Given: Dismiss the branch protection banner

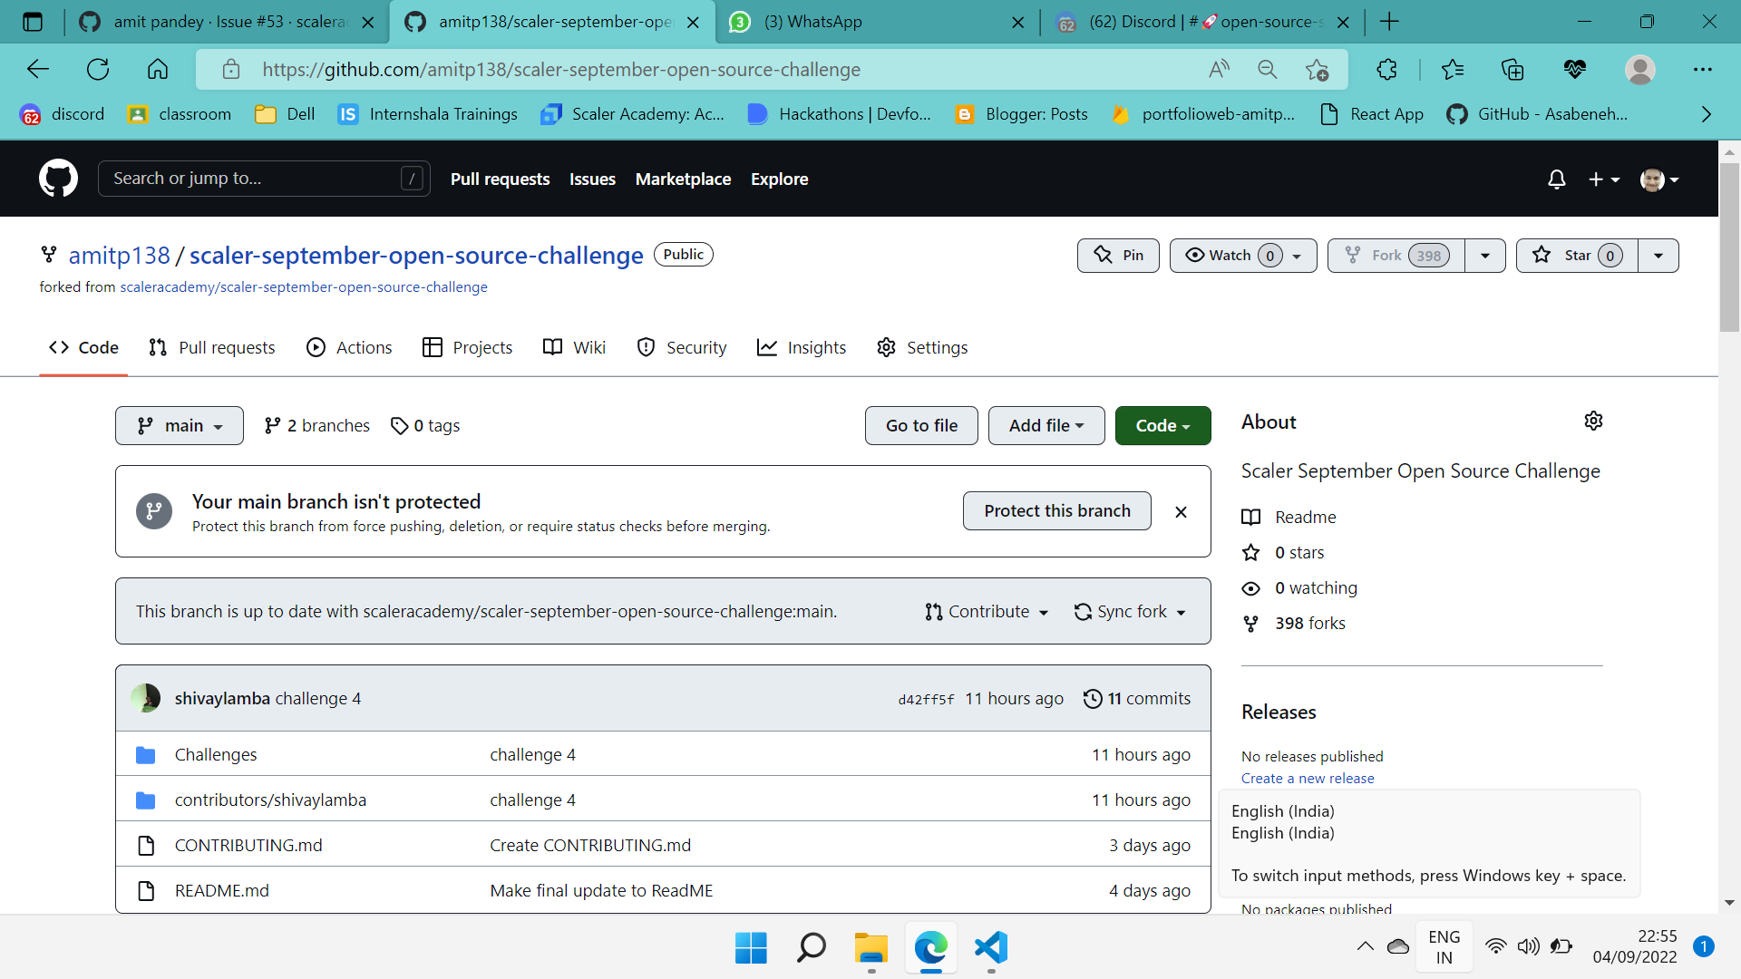Looking at the screenshot, I should [1180, 511].
